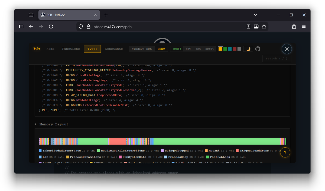This screenshot has height=191, width=325.
Task: Click the large green block in memory layout bar
Action: pos(217,141)
